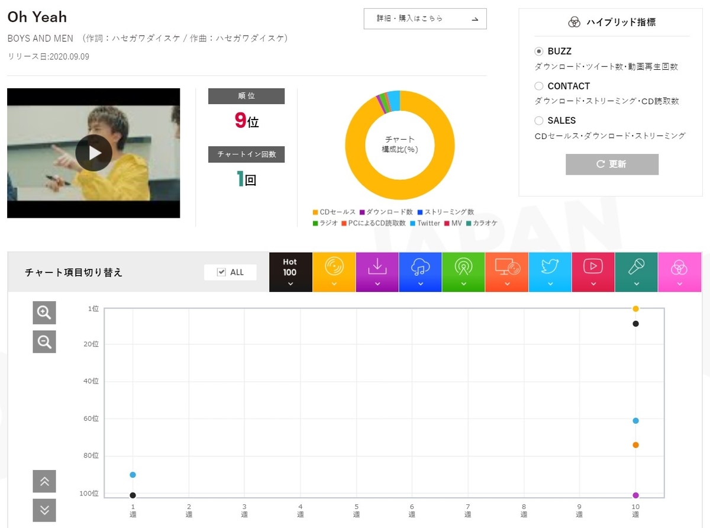Click the purple data point at week 10
The image size is (710, 528).
click(635, 495)
